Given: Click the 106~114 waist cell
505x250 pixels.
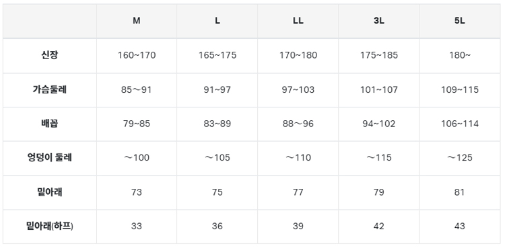Looking at the screenshot, I should point(460,124).
